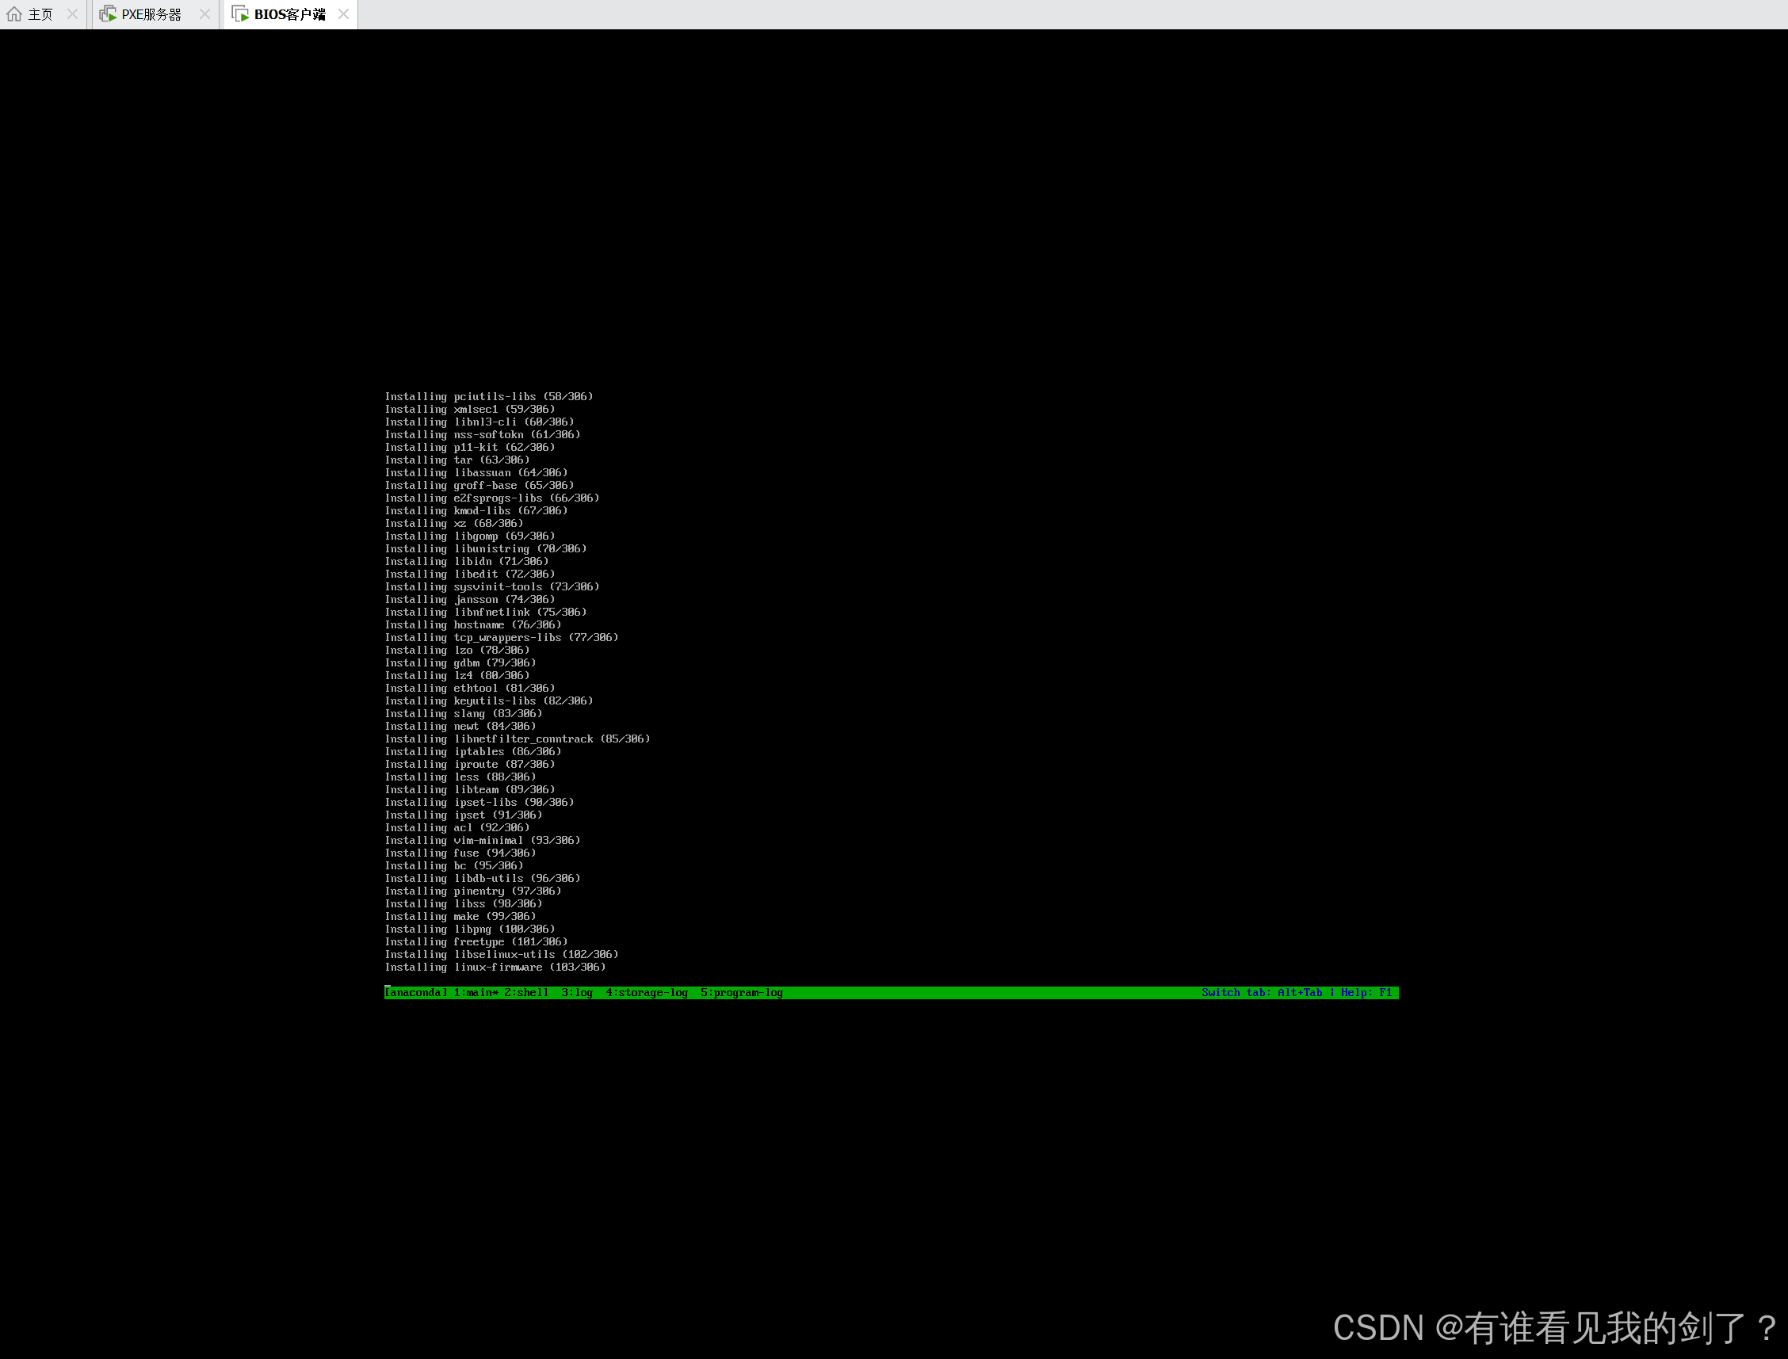Click the 'Installing libnetfilter_conntrack (85/306)' line
Image resolution: width=1788 pixels, height=1359 pixels.
coord(517,739)
